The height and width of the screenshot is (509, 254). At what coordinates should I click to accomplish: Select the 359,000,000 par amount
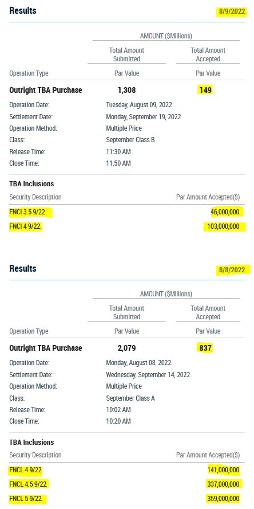pos(223,499)
